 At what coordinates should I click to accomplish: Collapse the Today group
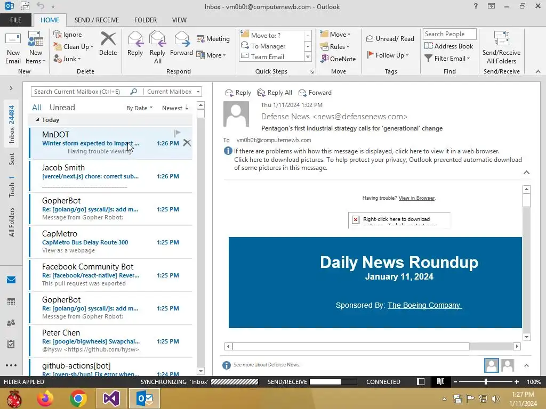pos(37,120)
